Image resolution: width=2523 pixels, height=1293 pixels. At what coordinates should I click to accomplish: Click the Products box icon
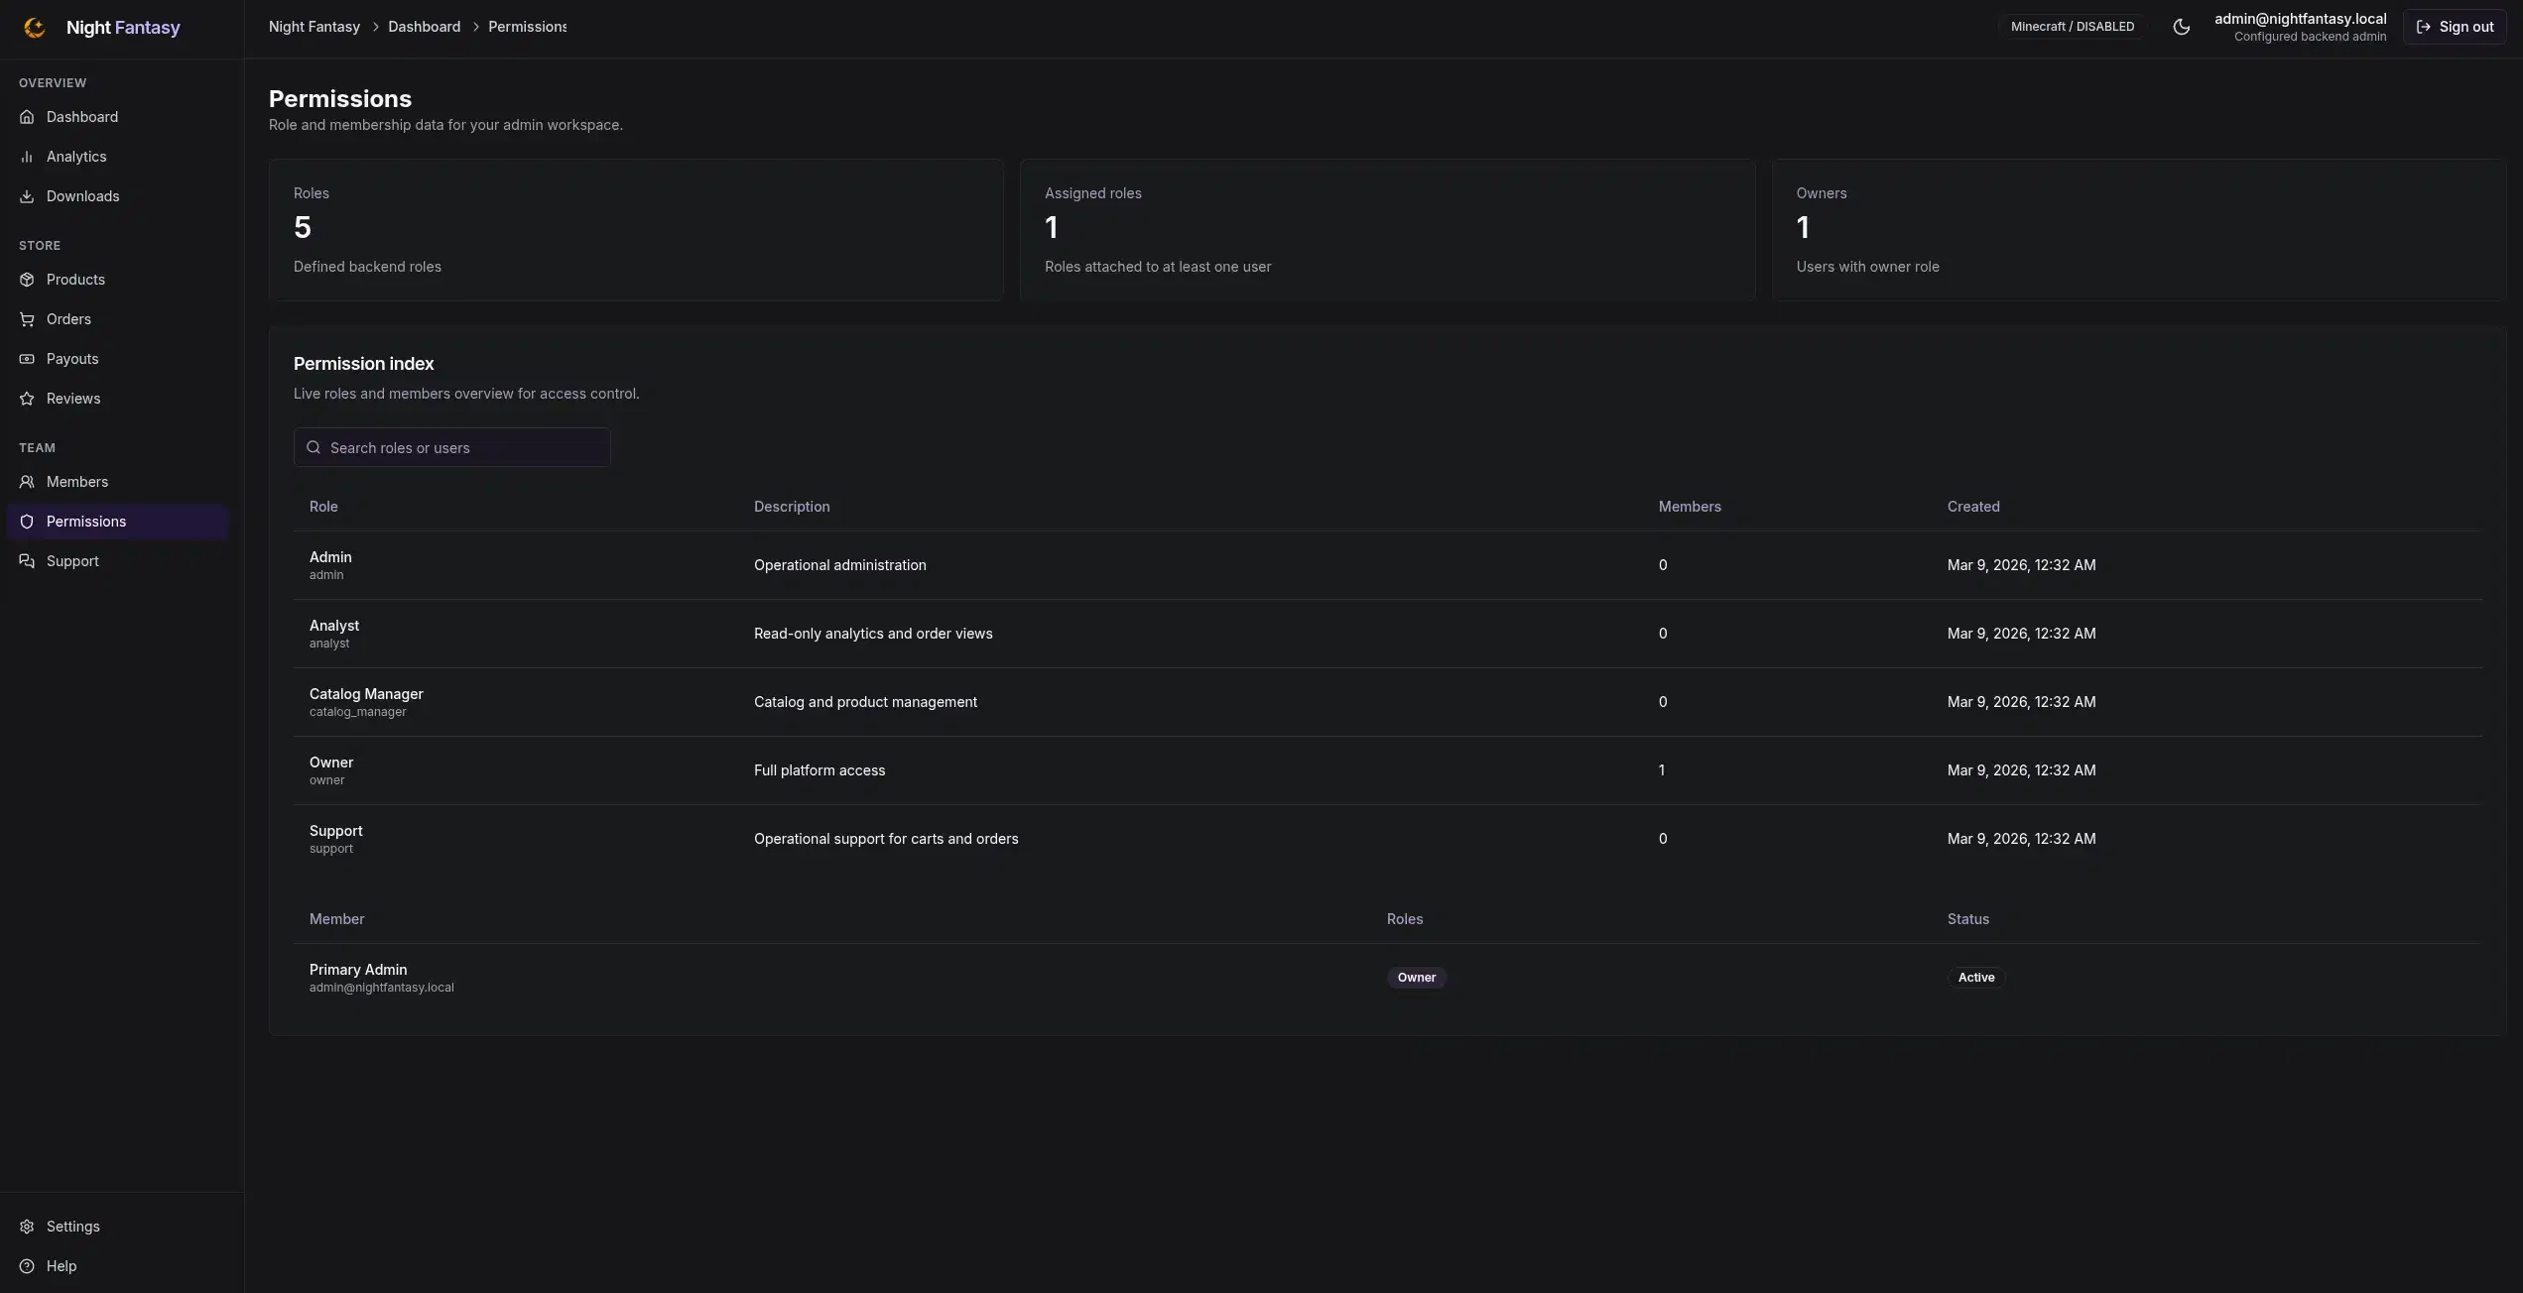(x=27, y=280)
